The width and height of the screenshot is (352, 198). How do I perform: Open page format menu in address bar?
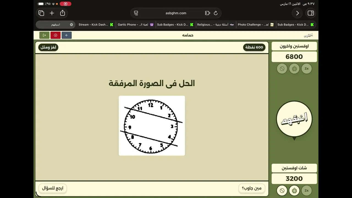pos(136,13)
